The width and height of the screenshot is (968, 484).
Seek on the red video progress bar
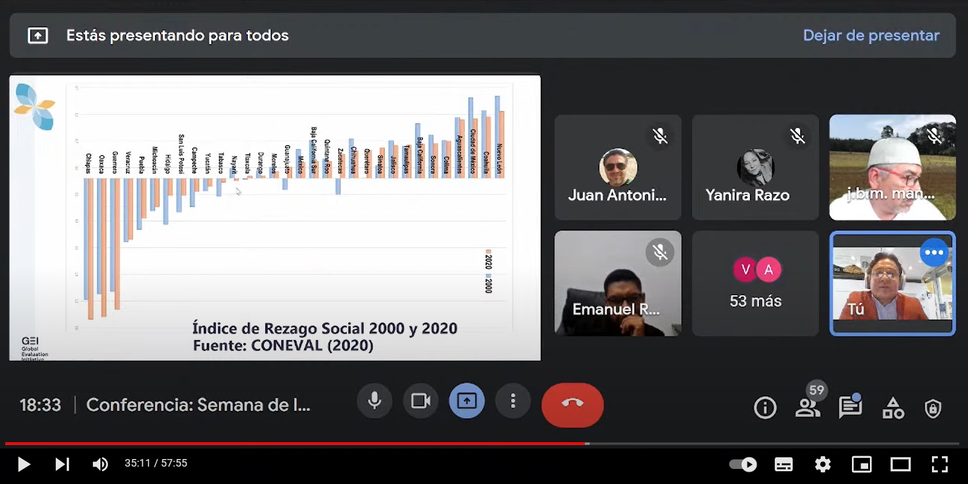(482, 444)
